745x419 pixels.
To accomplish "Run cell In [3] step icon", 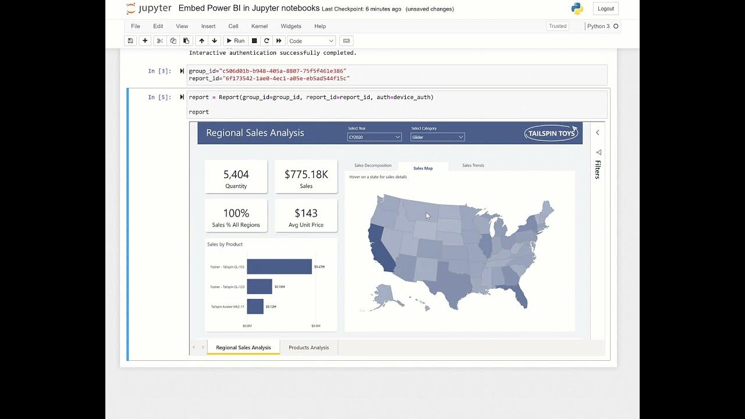I will [x=182, y=71].
